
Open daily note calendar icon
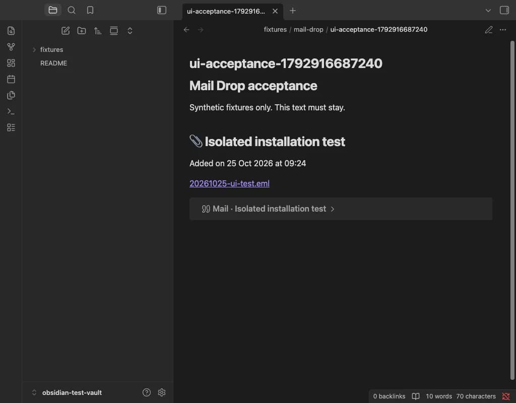(x=11, y=79)
